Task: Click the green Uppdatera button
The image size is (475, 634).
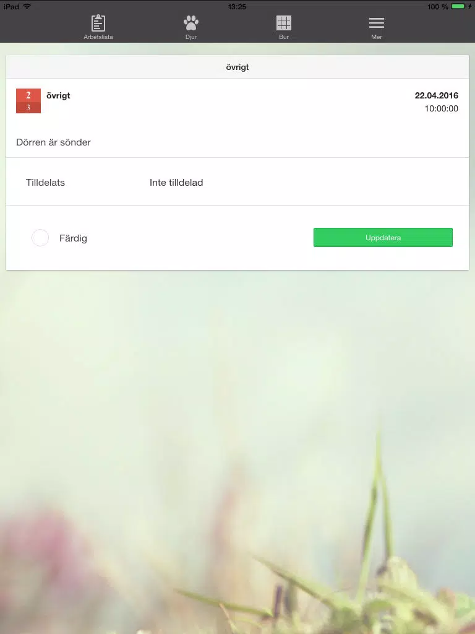Action: (x=383, y=237)
